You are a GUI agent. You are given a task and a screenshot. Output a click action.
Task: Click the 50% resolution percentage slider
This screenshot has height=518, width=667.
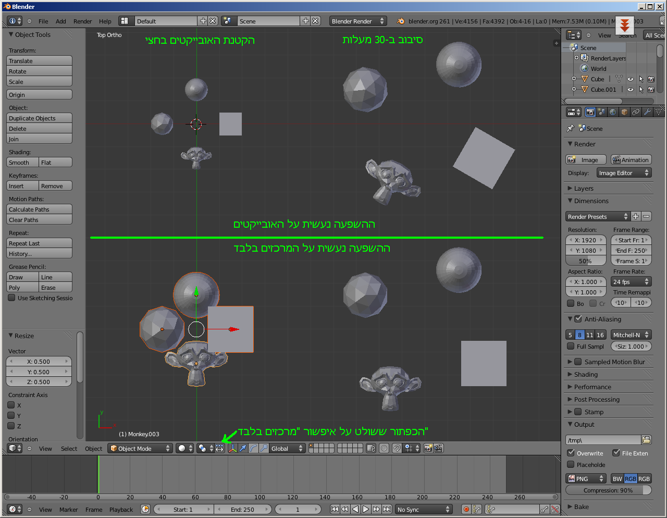(586, 261)
